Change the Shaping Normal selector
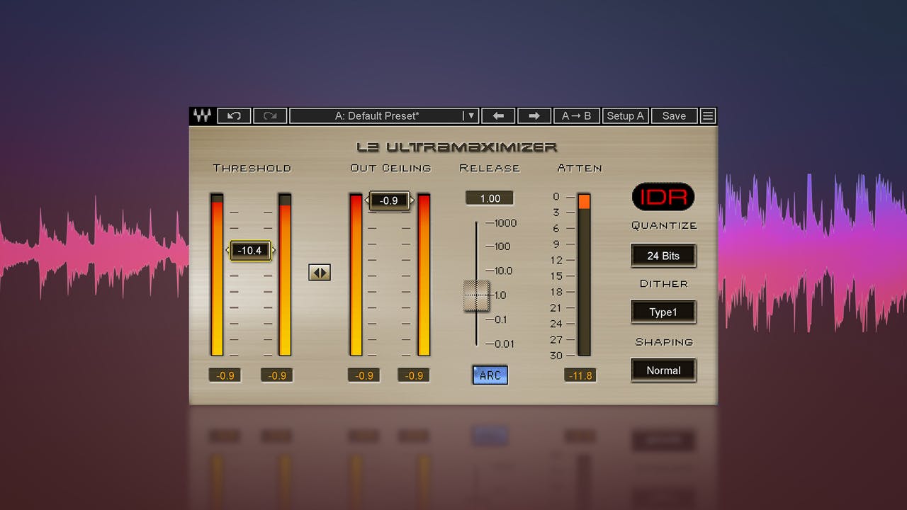The width and height of the screenshot is (907, 510). tap(663, 370)
